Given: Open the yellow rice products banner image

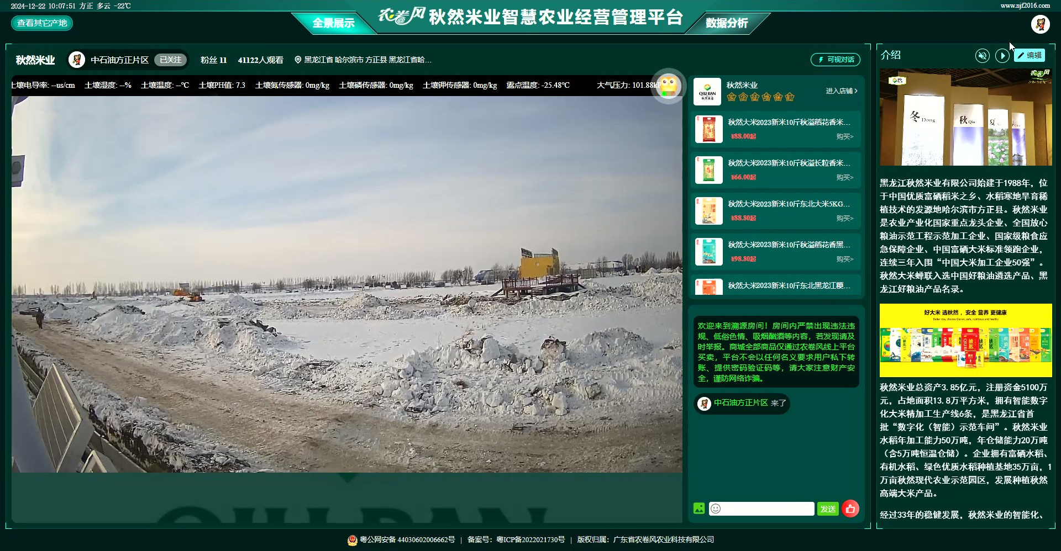Looking at the screenshot, I should point(965,340).
